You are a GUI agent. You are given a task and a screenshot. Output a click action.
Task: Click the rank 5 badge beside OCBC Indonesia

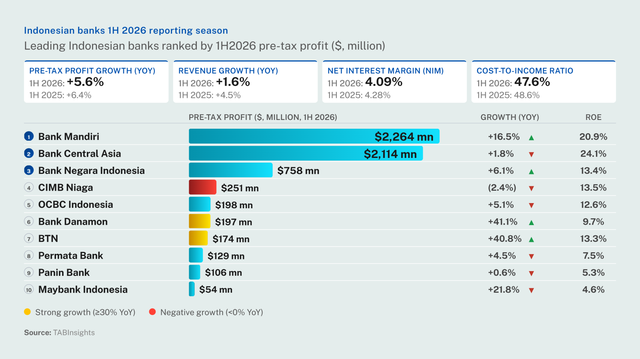pyautogui.click(x=29, y=205)
